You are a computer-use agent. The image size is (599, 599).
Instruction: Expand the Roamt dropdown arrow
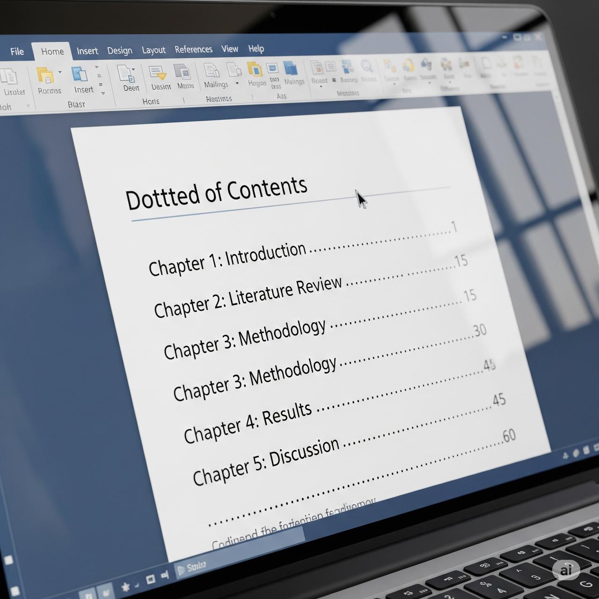pyautogui.click(x=321, y=87)
